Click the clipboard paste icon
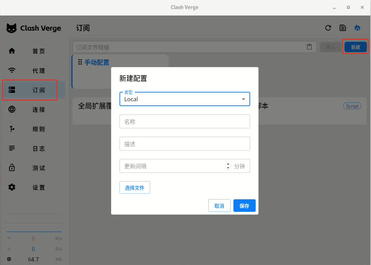 309,47
